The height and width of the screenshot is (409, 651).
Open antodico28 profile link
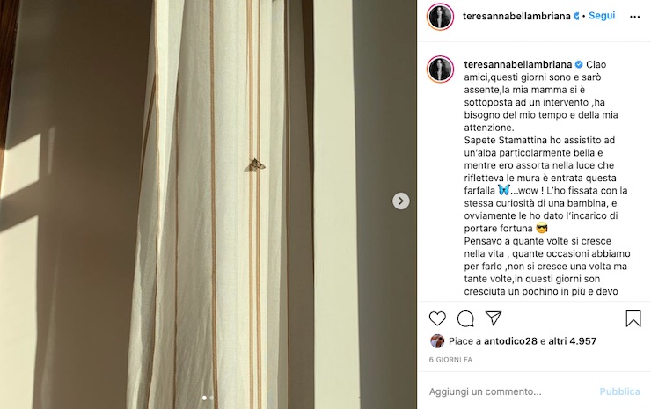(x=510, y=341)
